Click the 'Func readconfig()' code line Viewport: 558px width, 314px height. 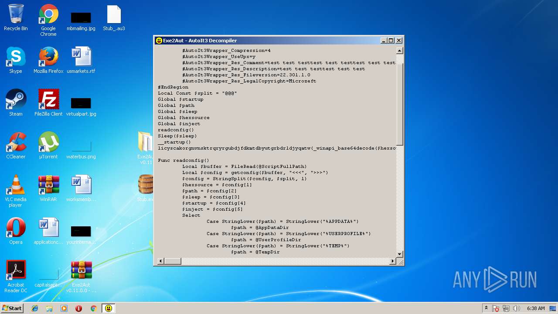[184, 160]
